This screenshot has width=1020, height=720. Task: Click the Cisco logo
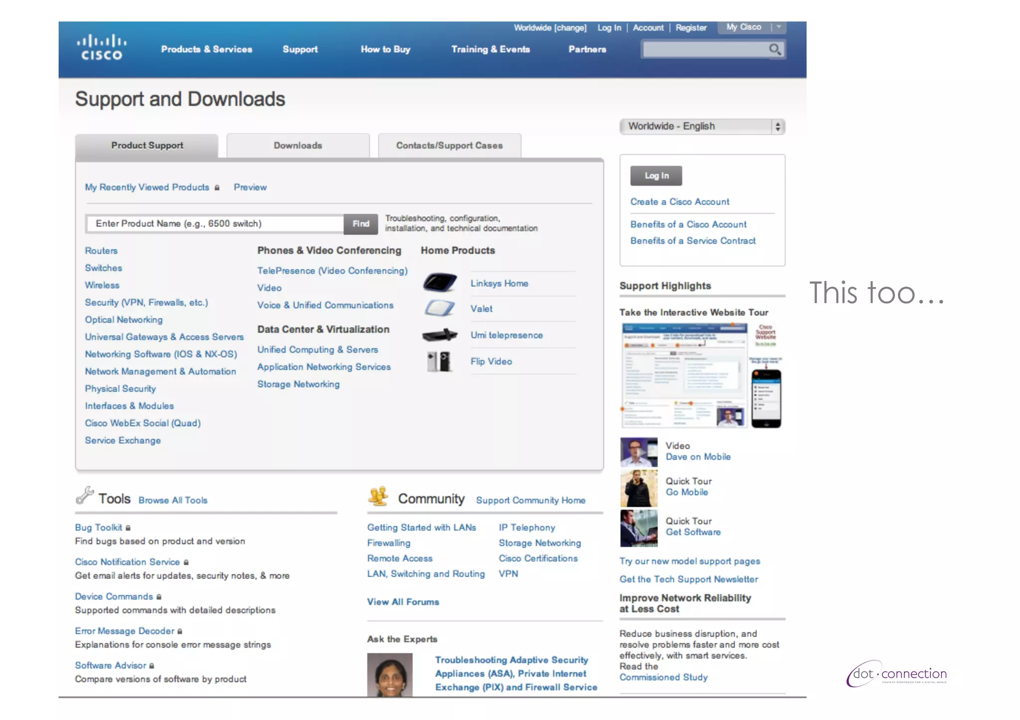pos(102,47)
